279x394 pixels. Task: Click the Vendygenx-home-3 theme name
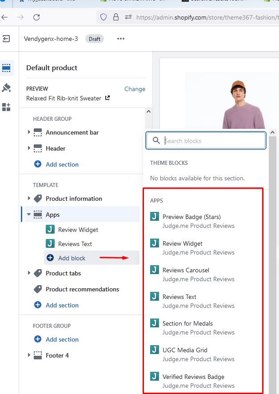pyautogui.click(x=51, y=39)
